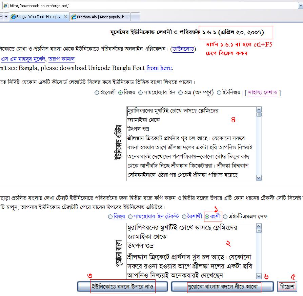Viewport: 303px width, 296px height.
Task: Click the IE icon on Prothom Alo tab
Action: pyautogui.click(x=74, y=17)
